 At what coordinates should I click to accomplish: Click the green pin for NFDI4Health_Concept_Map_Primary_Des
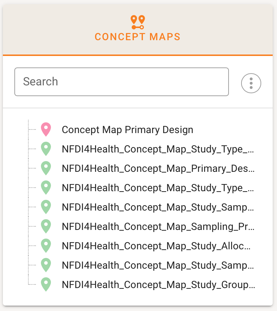click(46, 168)
